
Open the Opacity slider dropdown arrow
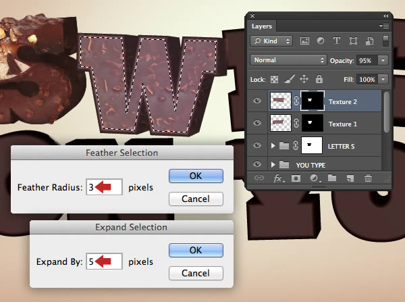pyautogui.click(x=383, y=60)
